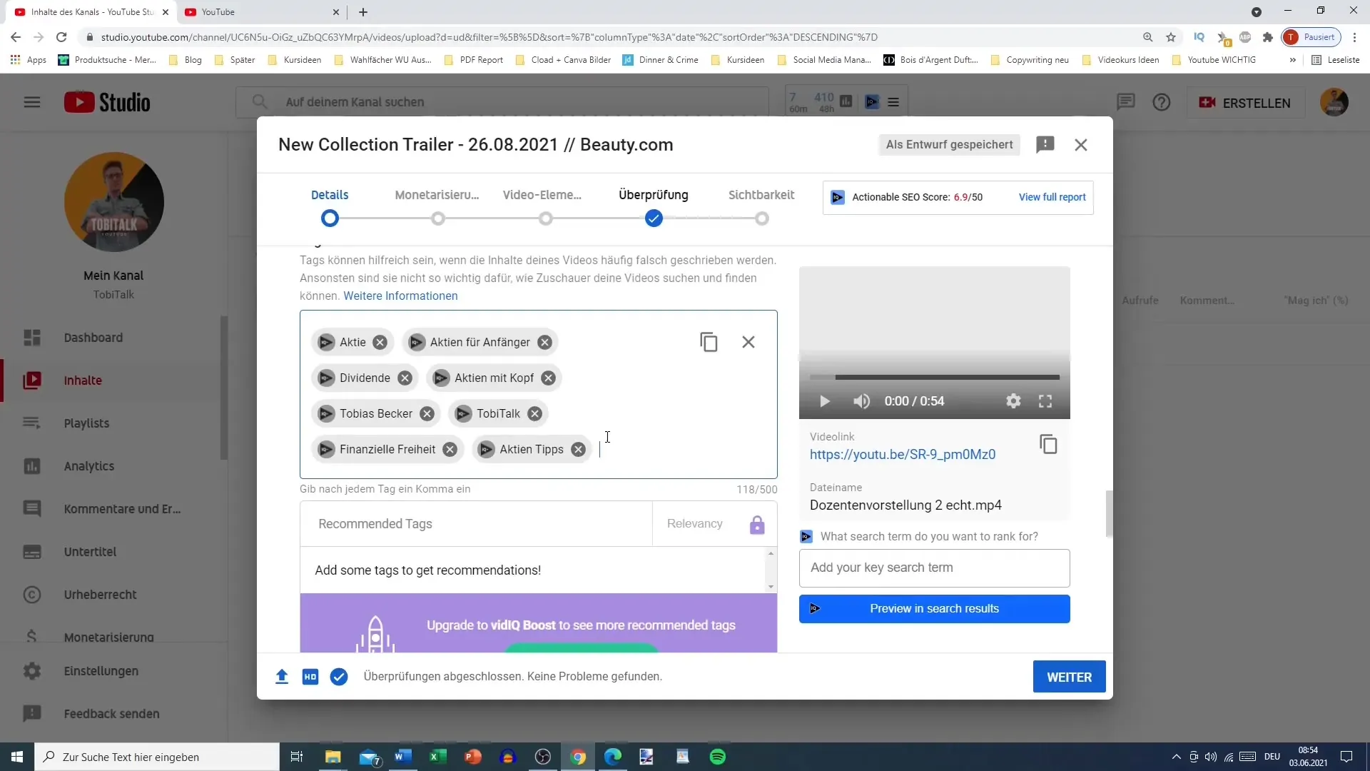Remove the Aktie tag
The image size is (1370, 771).
click(380, 342)
